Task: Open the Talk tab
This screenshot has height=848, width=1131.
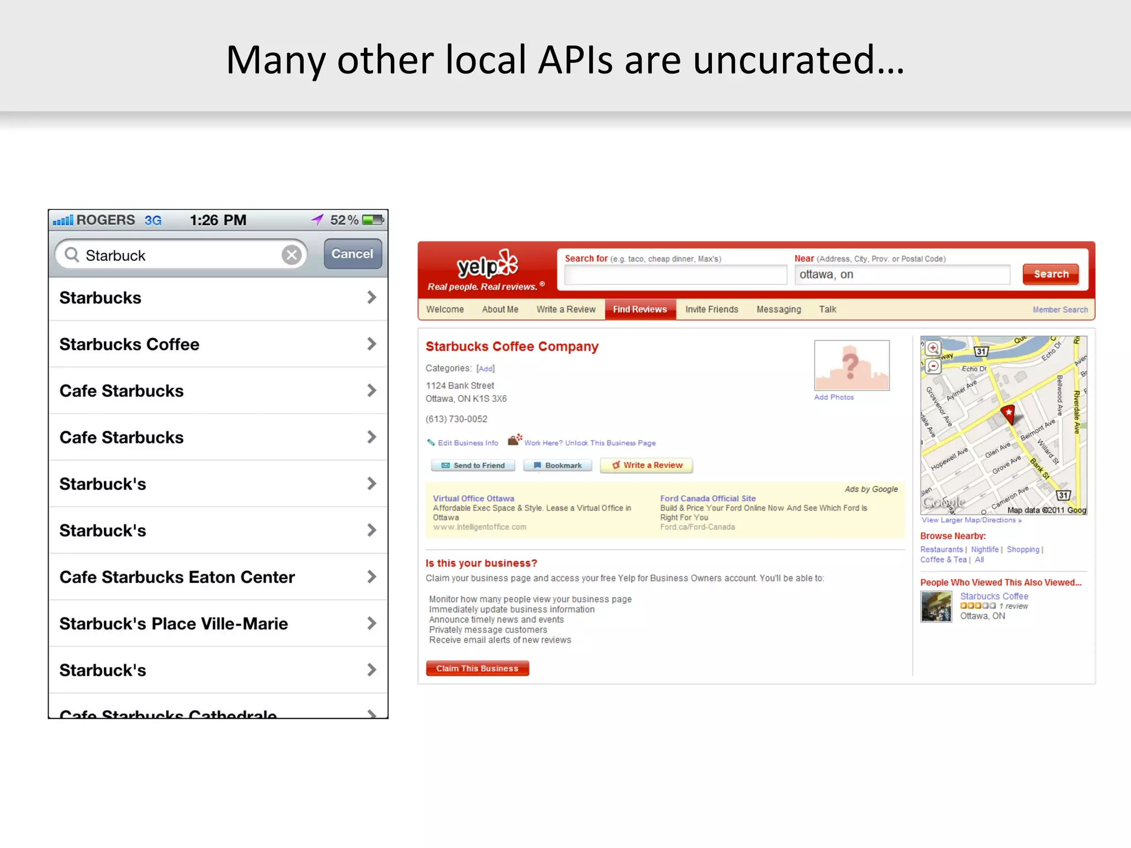Action: 827,309
